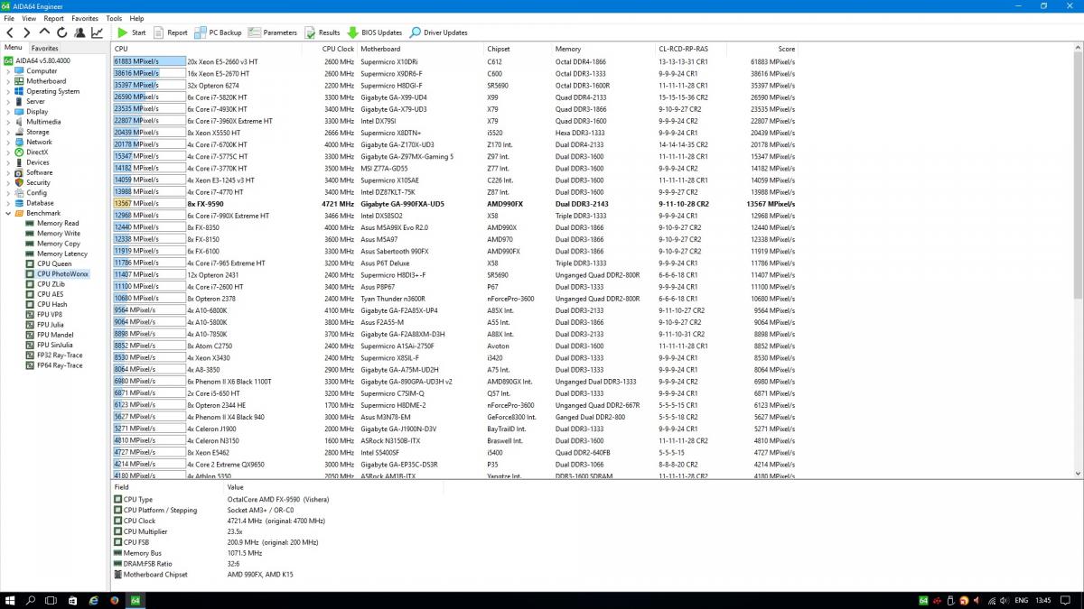
Task: Select the Config tree item
Action: (x=36, y=193)
